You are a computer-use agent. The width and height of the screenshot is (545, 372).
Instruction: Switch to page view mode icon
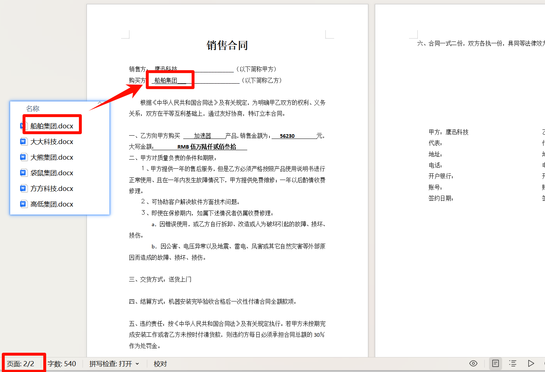click(x=495, y=363)
